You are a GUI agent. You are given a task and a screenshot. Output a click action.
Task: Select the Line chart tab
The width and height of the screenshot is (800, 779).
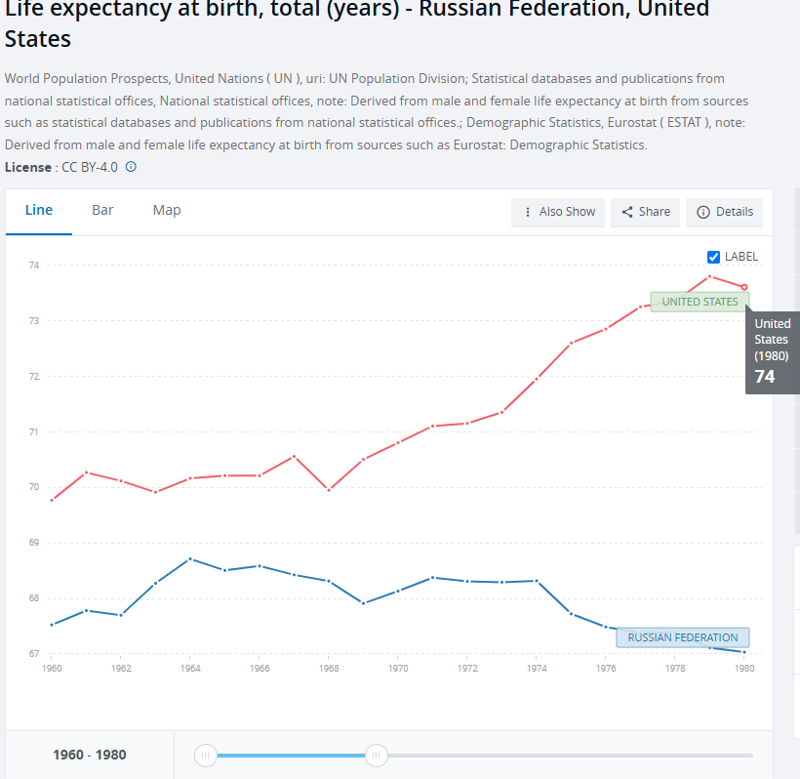pos(39,211)
